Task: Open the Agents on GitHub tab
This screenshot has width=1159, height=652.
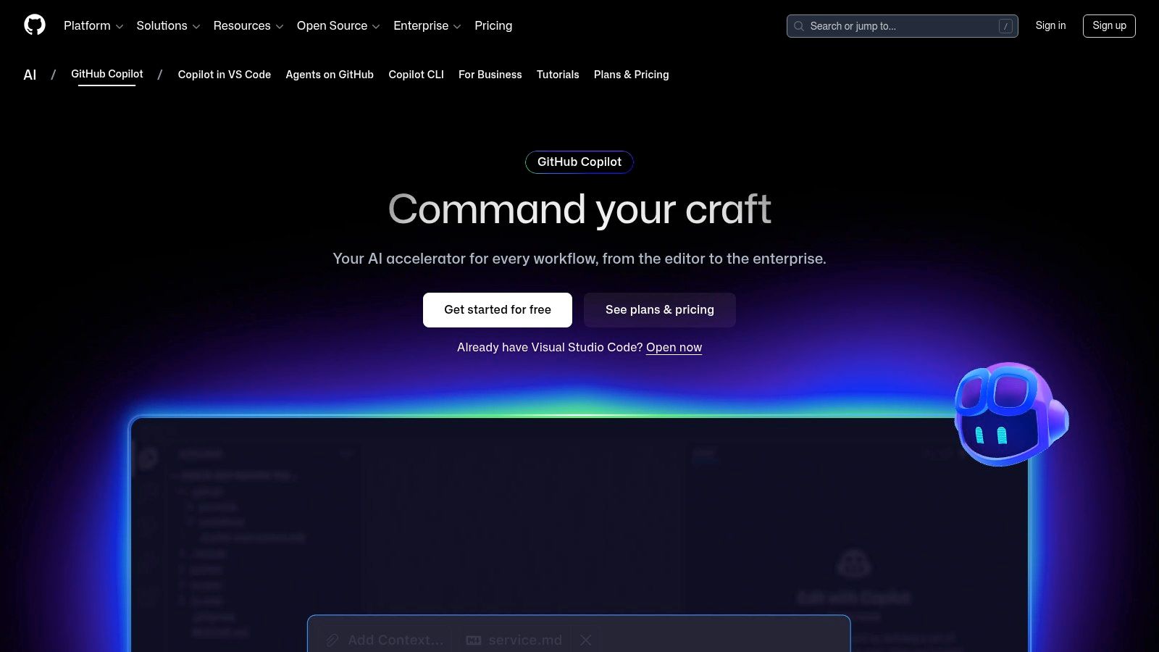Action: click(x=330, y=75)
